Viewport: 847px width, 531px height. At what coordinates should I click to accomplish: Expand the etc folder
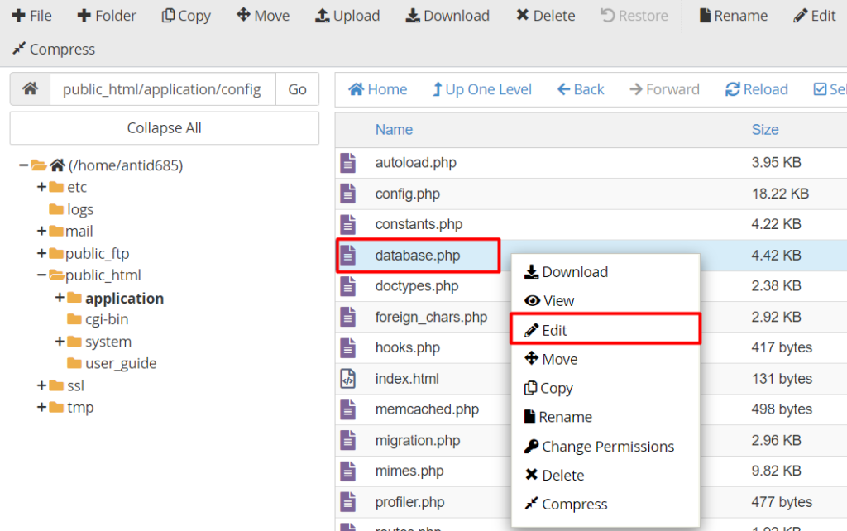coord(41,187)
